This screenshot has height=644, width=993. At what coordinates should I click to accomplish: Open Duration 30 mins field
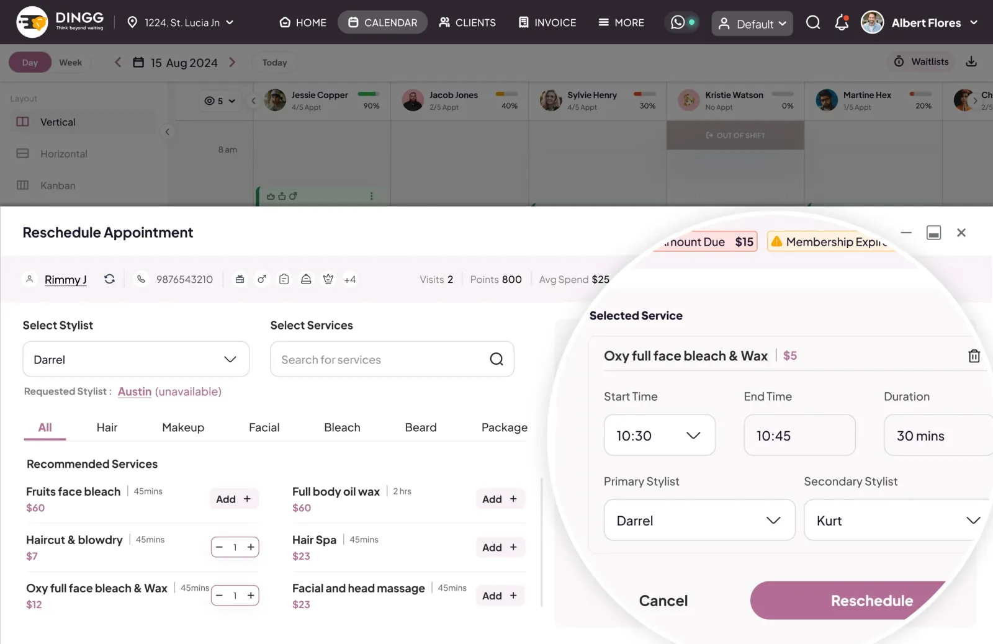pos(938,436)
